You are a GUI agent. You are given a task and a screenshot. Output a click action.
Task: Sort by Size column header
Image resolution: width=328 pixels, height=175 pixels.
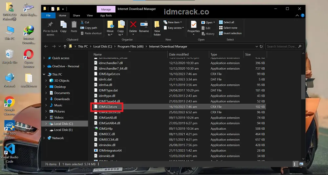coord(255,55)
